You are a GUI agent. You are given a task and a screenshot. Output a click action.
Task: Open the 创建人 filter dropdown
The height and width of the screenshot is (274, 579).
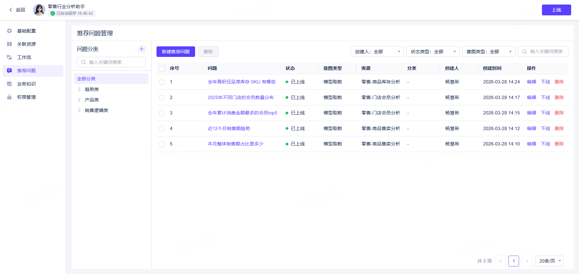377,51
